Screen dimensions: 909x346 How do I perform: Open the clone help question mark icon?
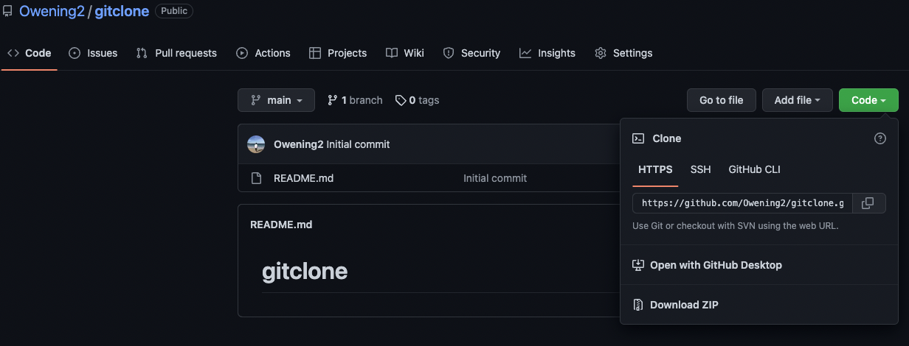tap(879, 138)
